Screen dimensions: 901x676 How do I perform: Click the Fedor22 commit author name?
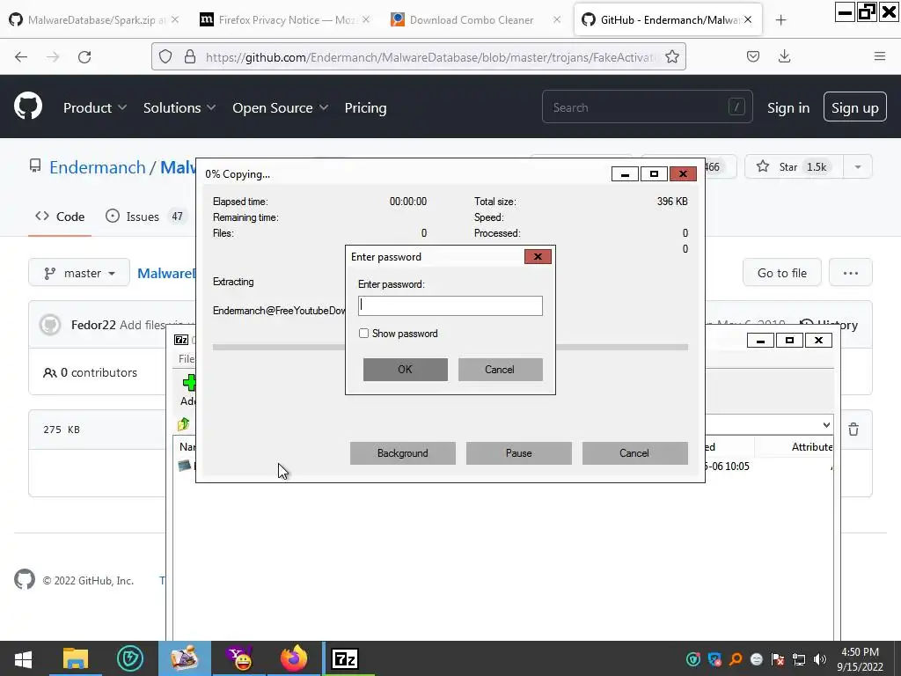(93, 325)
